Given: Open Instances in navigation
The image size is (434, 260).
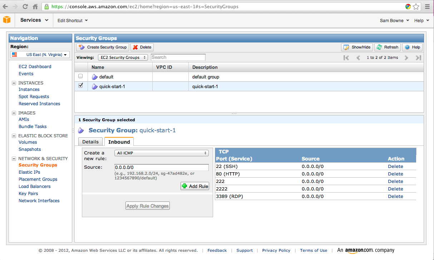Looking at the screenshot, I should coord(29,90).
